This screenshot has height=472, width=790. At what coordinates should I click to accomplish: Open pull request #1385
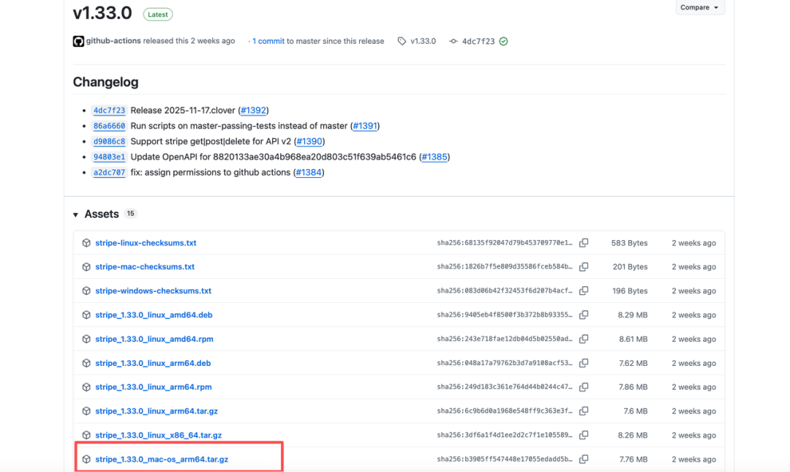434,157
